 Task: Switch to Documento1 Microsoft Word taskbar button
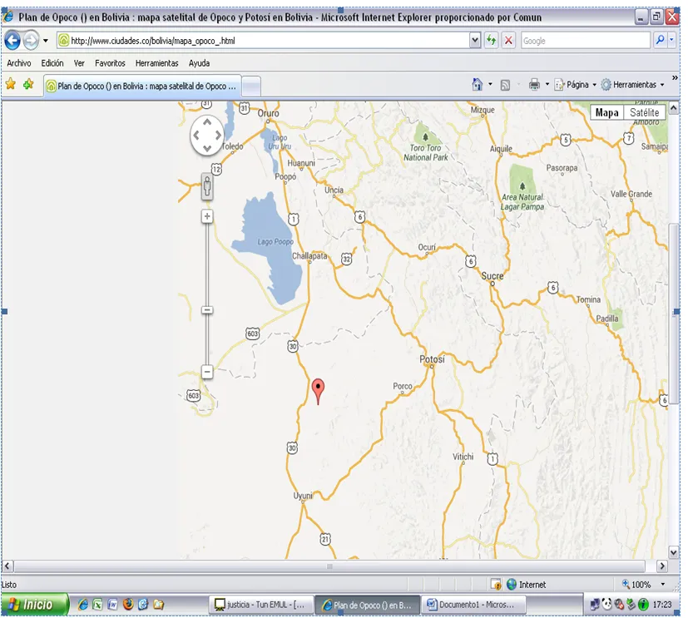[x=473, y=605]
